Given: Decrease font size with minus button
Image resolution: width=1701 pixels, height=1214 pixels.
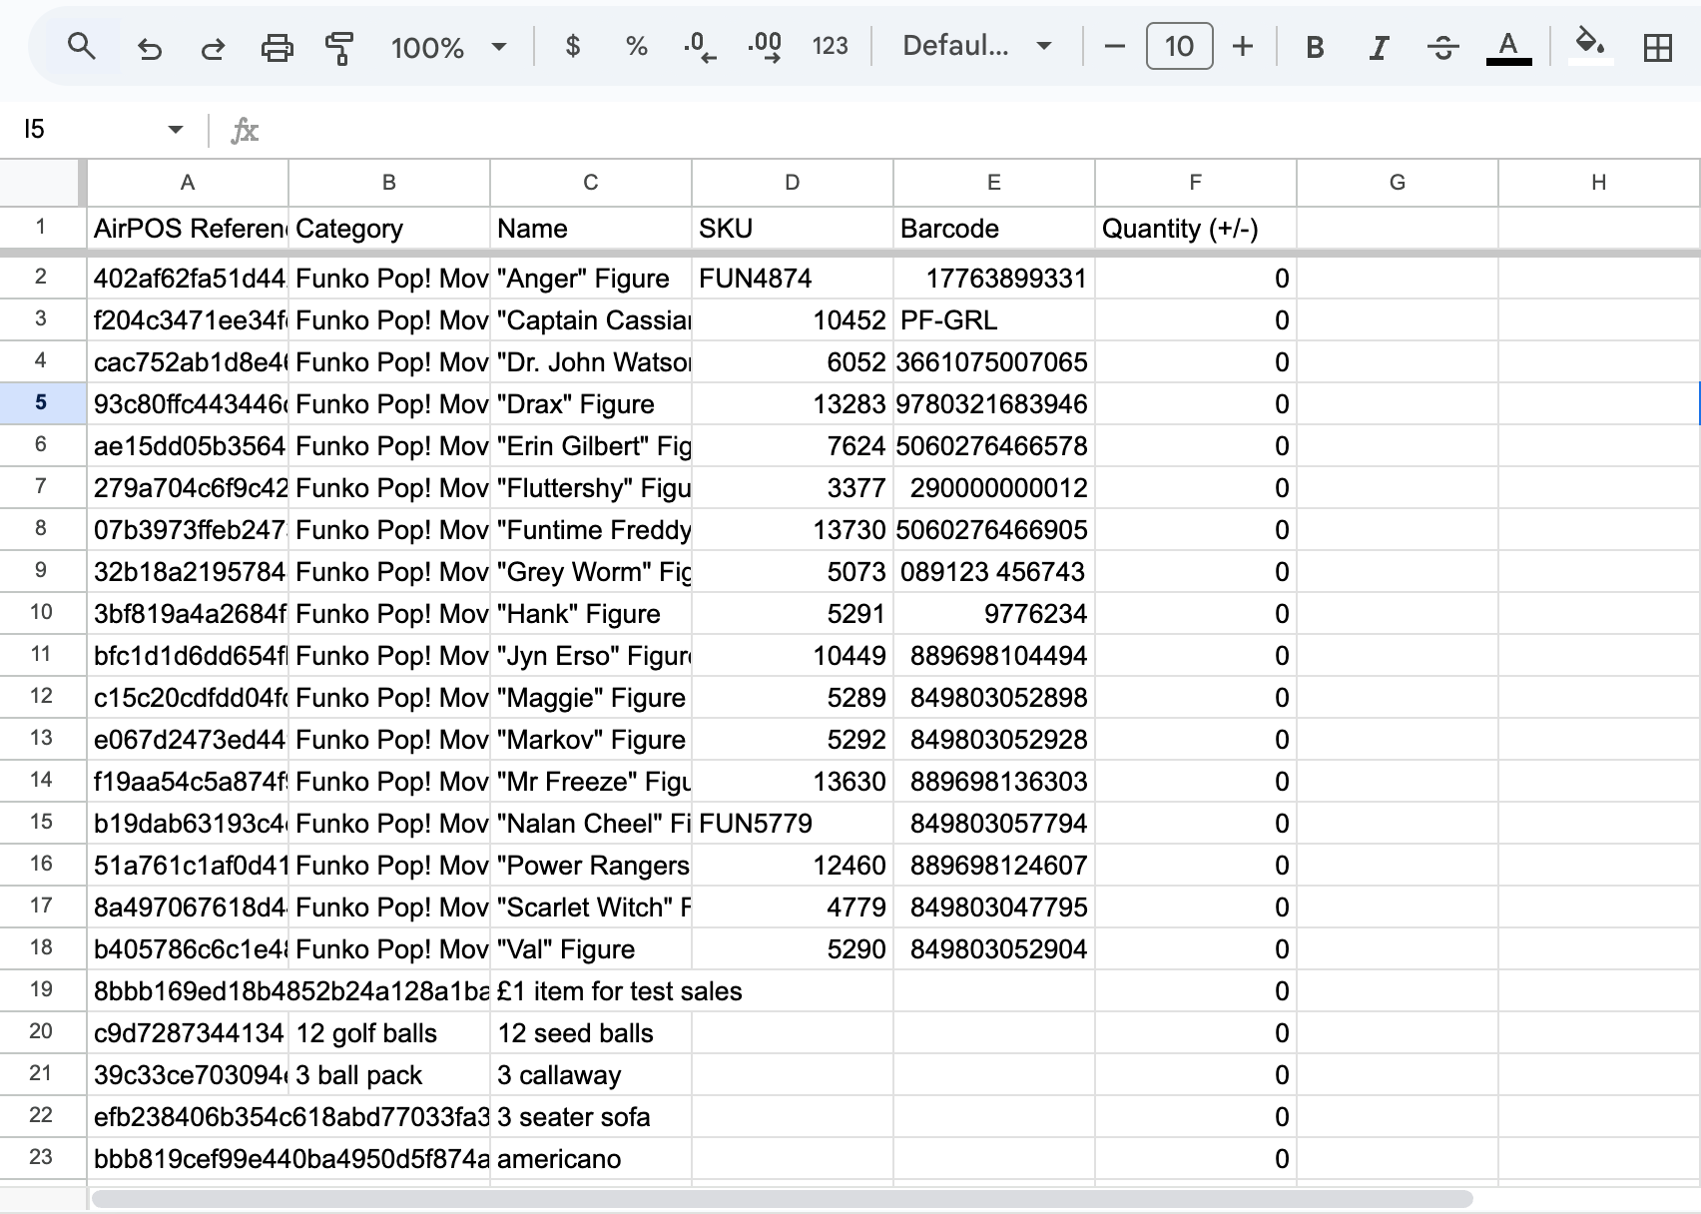Looking at the screenshot, I should (x=1115, y=46).
